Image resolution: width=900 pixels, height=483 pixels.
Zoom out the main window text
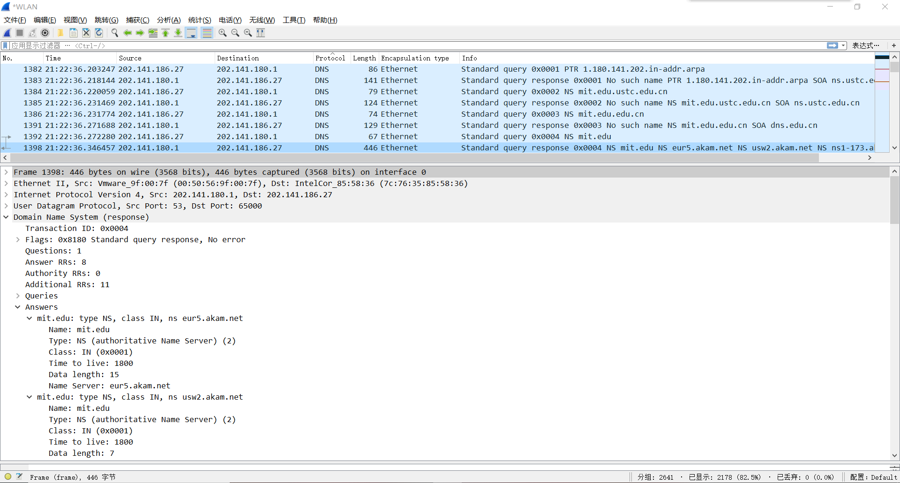(235, 33)
